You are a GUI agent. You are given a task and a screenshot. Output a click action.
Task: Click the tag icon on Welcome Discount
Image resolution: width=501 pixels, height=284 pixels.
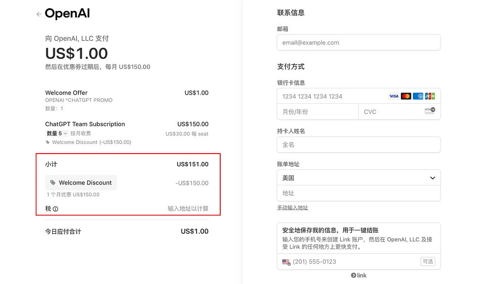click(52, 183)
